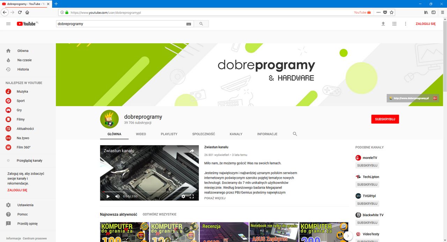The height and width of the screenshot is (242, 447).
Task: Open the YouTube apps grid icon
Action: [x=394, y=24]
